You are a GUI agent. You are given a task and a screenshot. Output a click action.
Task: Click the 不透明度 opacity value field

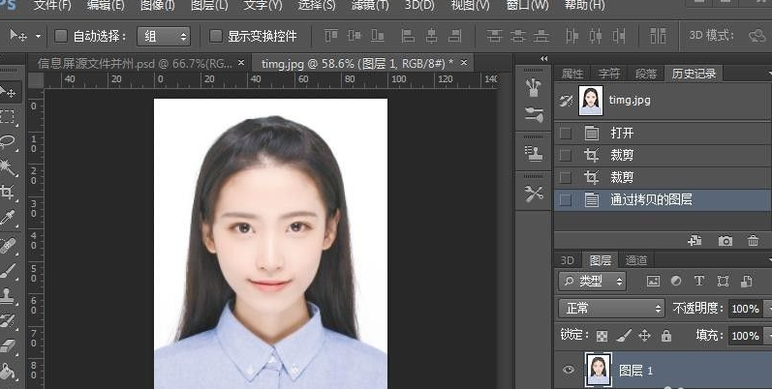pyautogui.click(x=745, y=309)
